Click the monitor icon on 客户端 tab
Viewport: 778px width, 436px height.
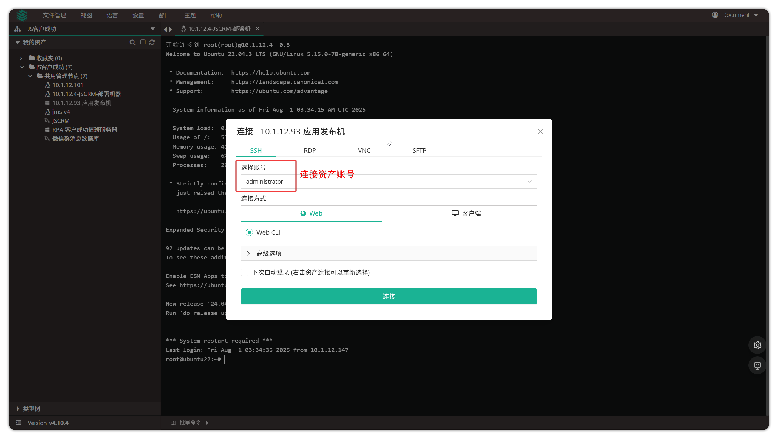pos(455,213)
